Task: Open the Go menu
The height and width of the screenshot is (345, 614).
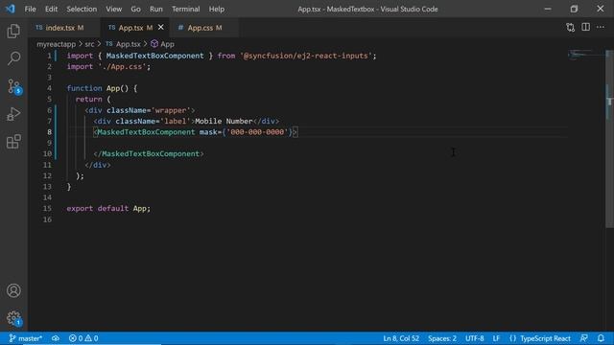Action: pyautogui.click(x=135, y=9)
